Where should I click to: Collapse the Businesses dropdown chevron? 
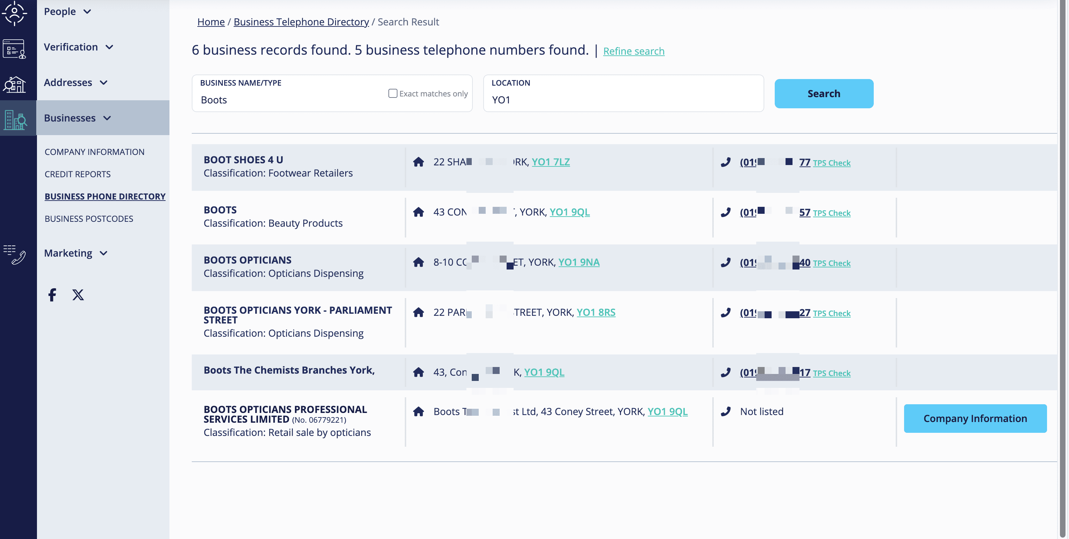tap(107, 118)
